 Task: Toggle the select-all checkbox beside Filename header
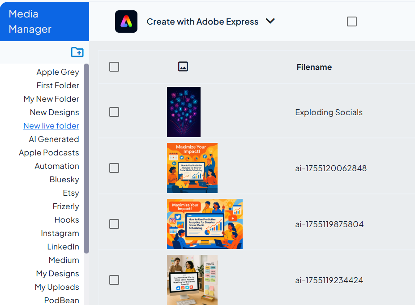114,67
